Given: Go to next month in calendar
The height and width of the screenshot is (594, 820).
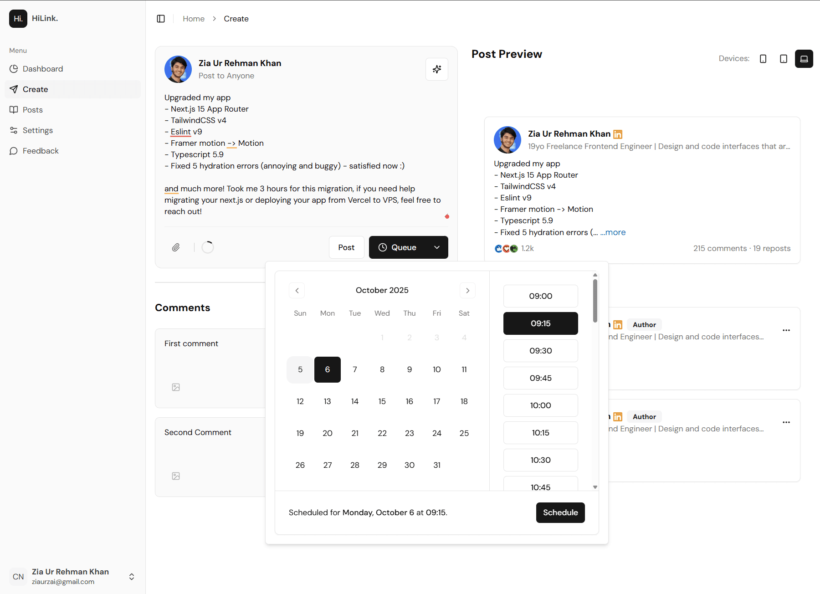Looking at the screenshot, I should coord(467,291).
